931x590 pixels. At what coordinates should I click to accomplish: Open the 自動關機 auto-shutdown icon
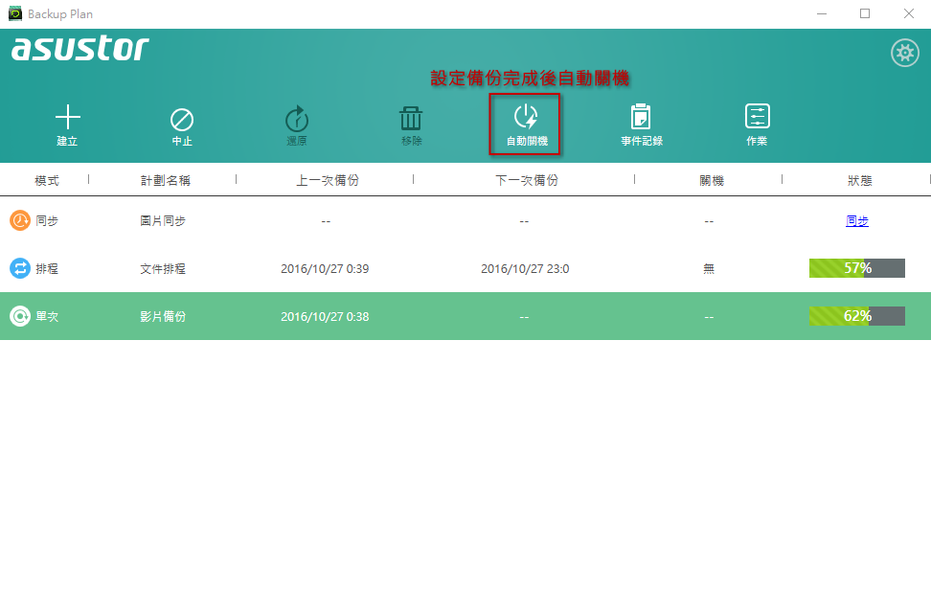(x=526, y=117)
